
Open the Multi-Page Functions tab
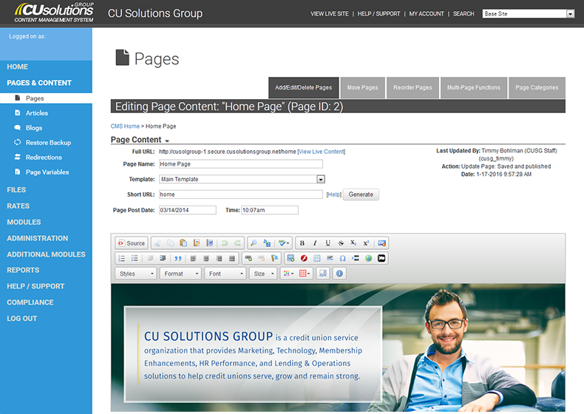tap(474, 87)
